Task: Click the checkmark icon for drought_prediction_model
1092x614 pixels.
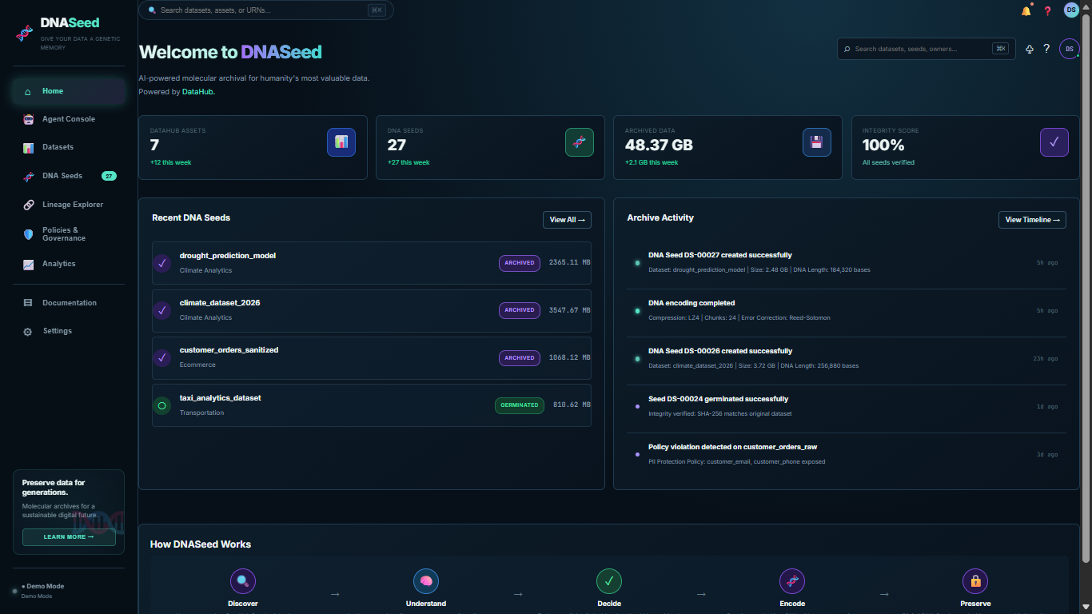Action: tap(162, 263)
